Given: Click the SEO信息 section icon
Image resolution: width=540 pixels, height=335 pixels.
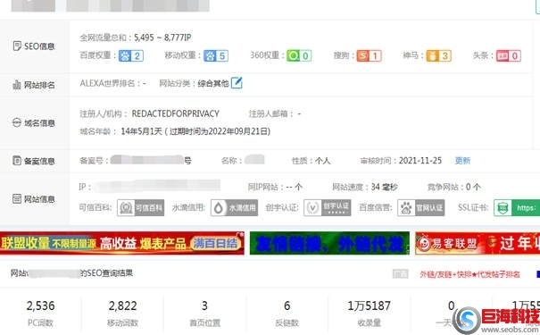Looking at the screenshot, I should tap(17, 46).
